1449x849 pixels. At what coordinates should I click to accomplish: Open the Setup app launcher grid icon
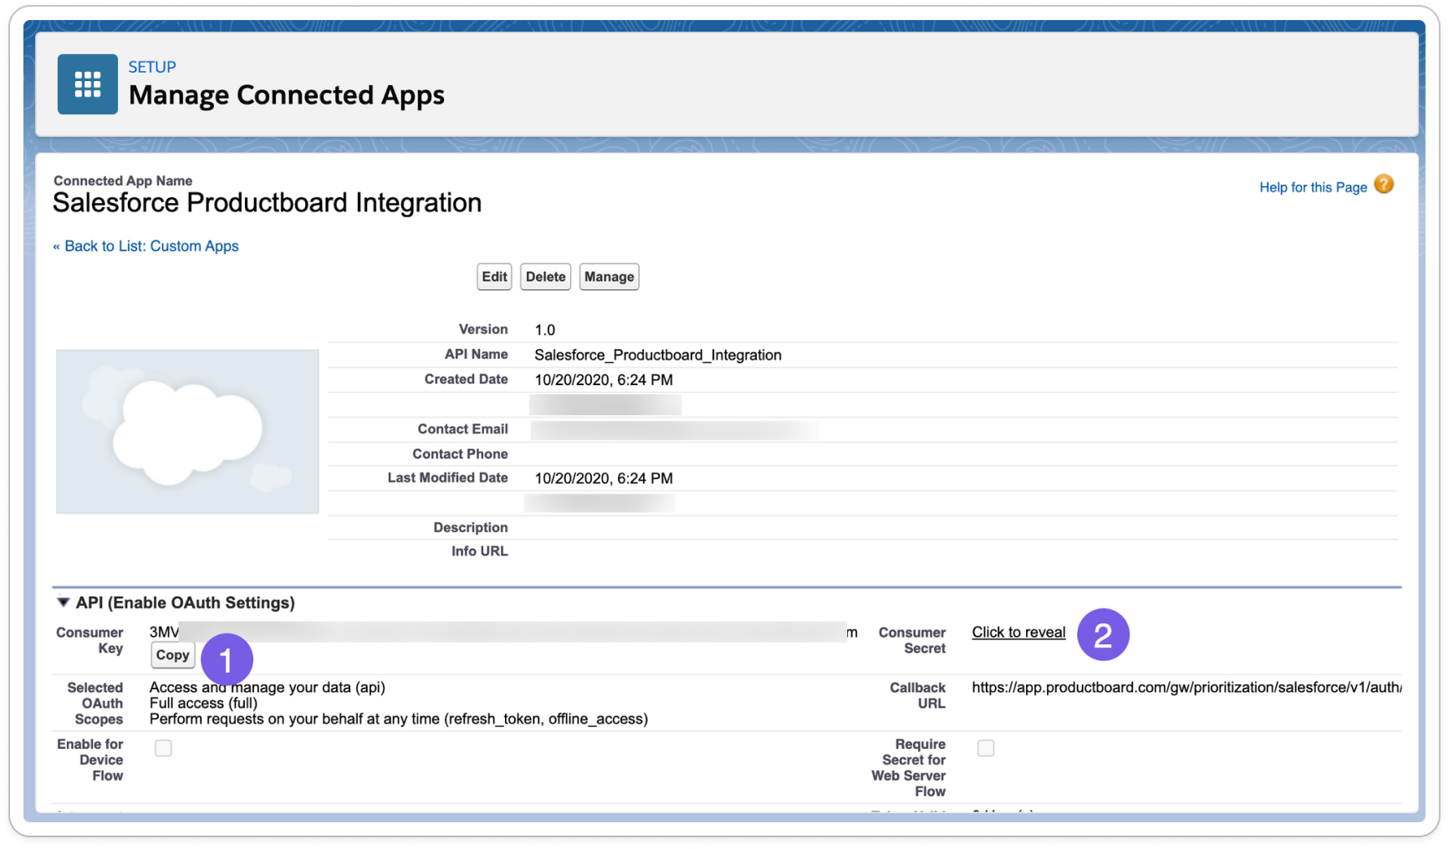87,84
